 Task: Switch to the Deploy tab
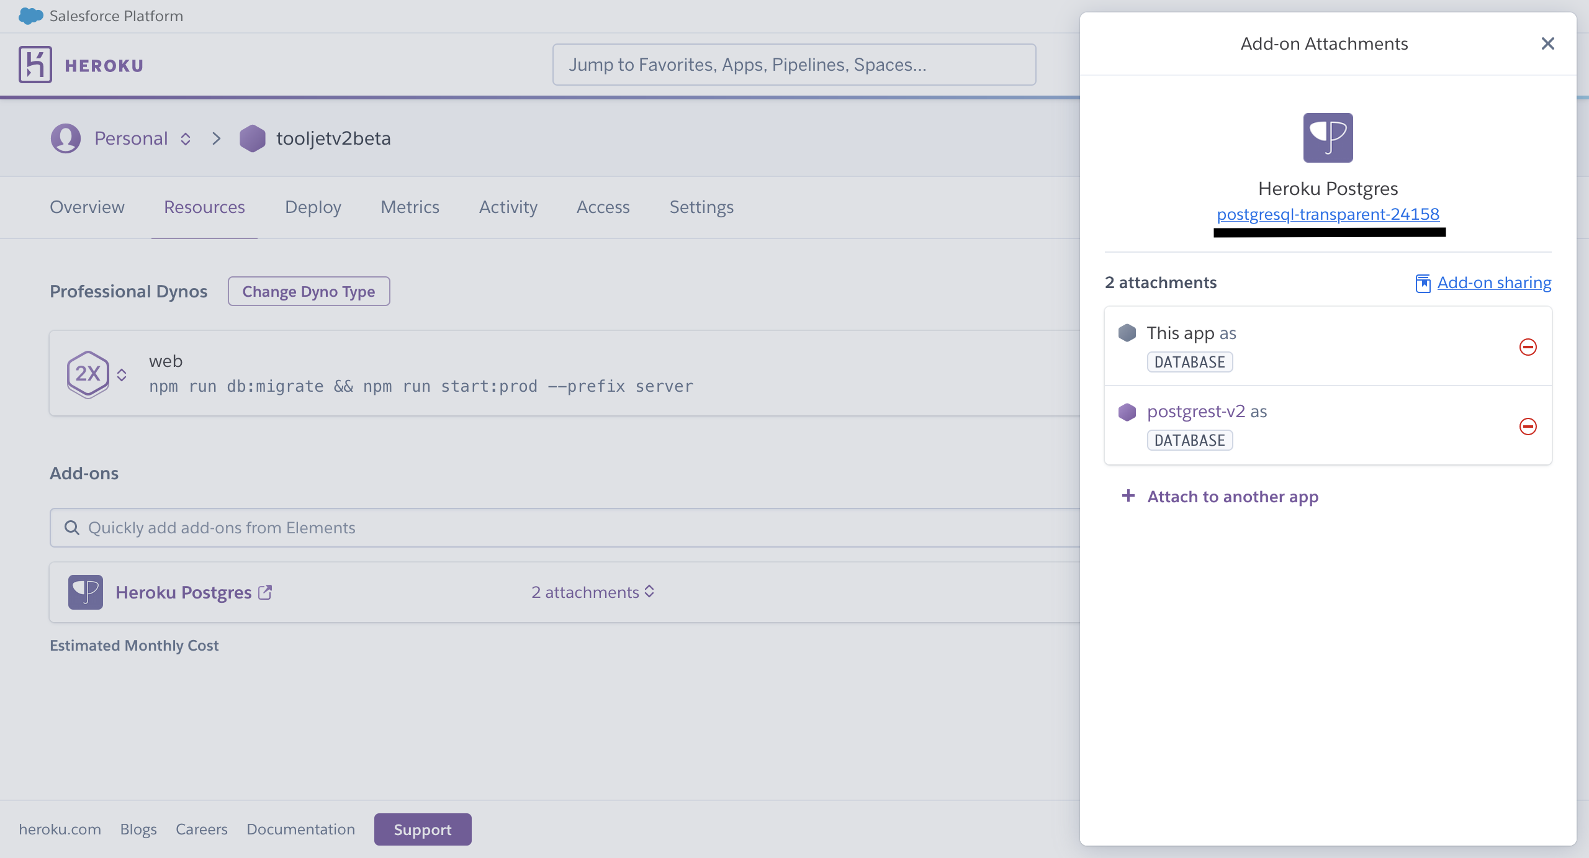point(313,207)
